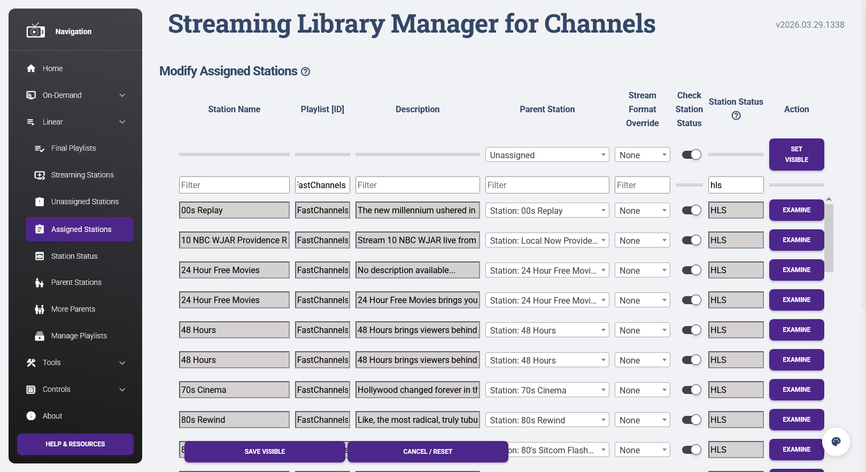This screenshot has width=866, height=472.
Task: Click the Manage Playlists sidebar icon
Action: [40, 336]
